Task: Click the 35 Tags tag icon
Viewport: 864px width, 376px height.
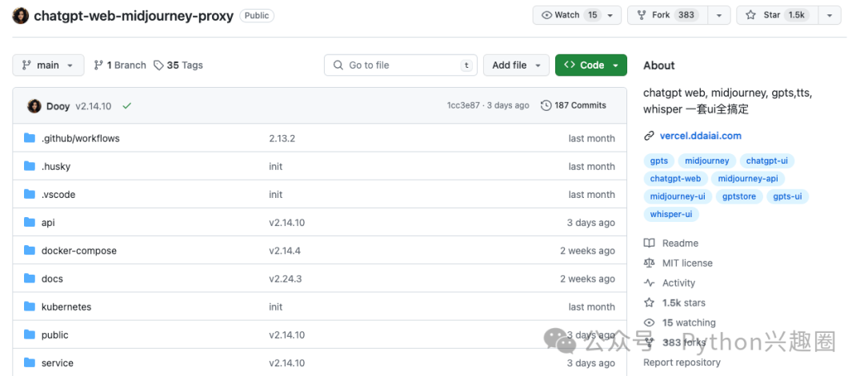Action: pos(158,65)
